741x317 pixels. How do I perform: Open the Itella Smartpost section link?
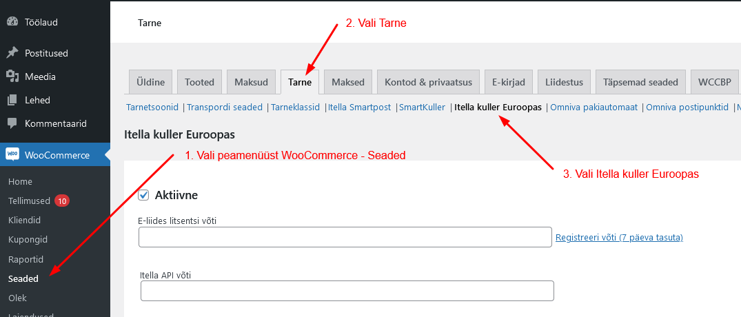(x=359, y=108)
